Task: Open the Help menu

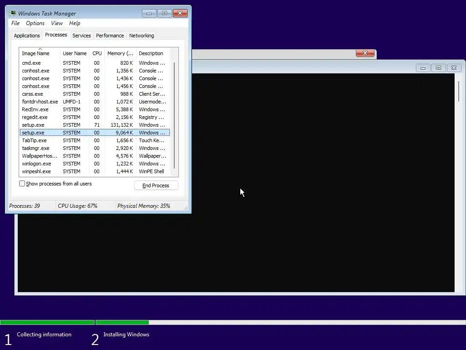Action: 75,23
